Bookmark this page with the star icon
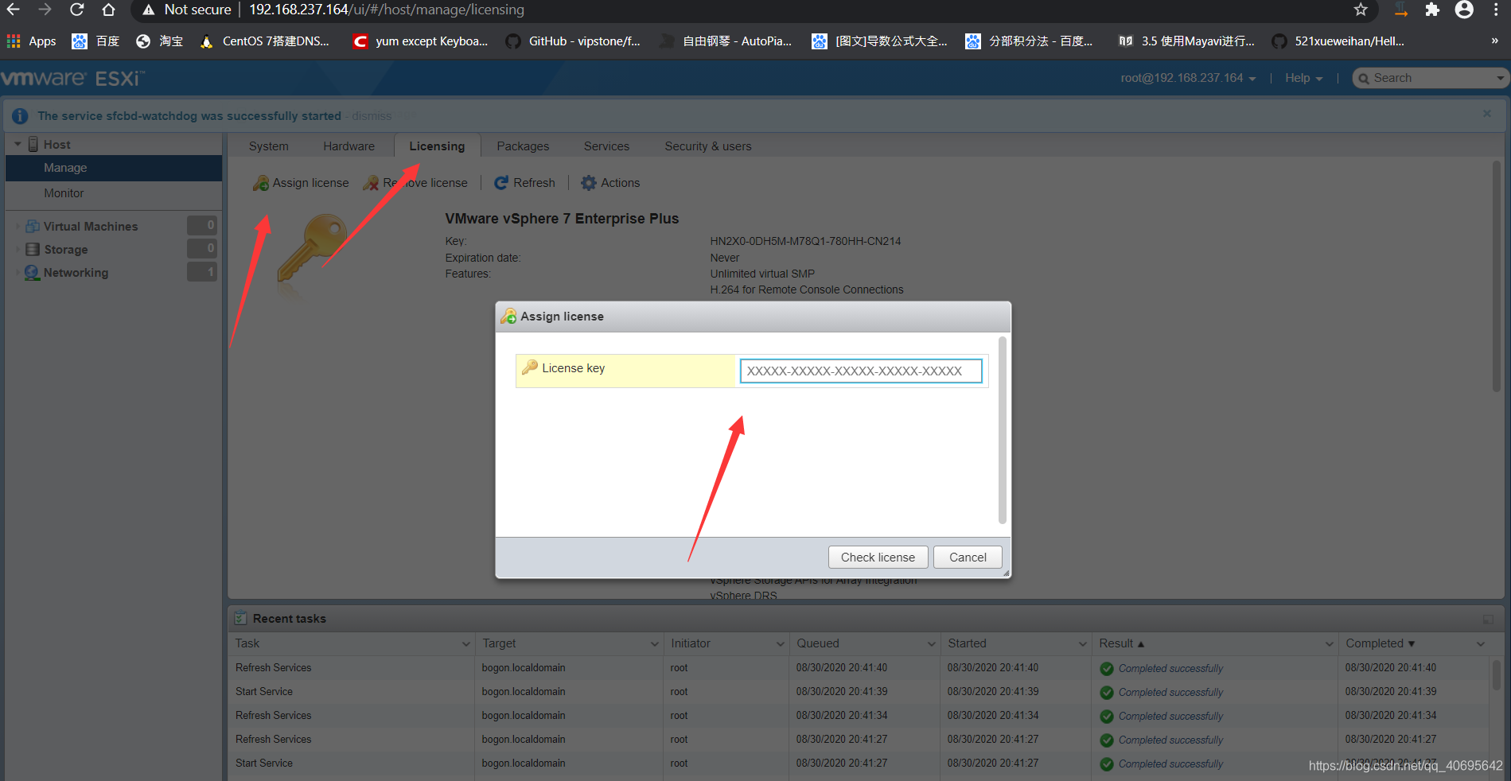Image resolution: width=1511 pixels, height=781 pixels. pyautogui.click(x=1361, y=10)
